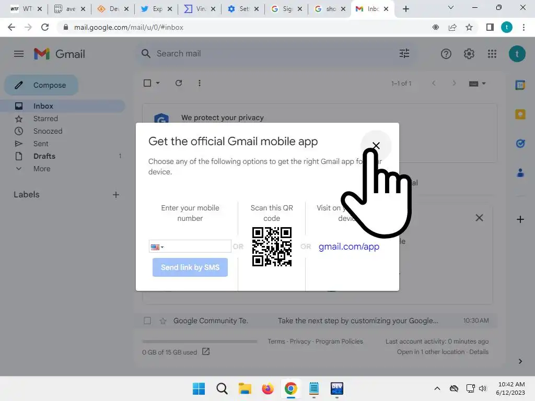This screenshot has height=401, width=535.
Task: Click the search magnifier icon in Gmail
Action: pos(146,54)
